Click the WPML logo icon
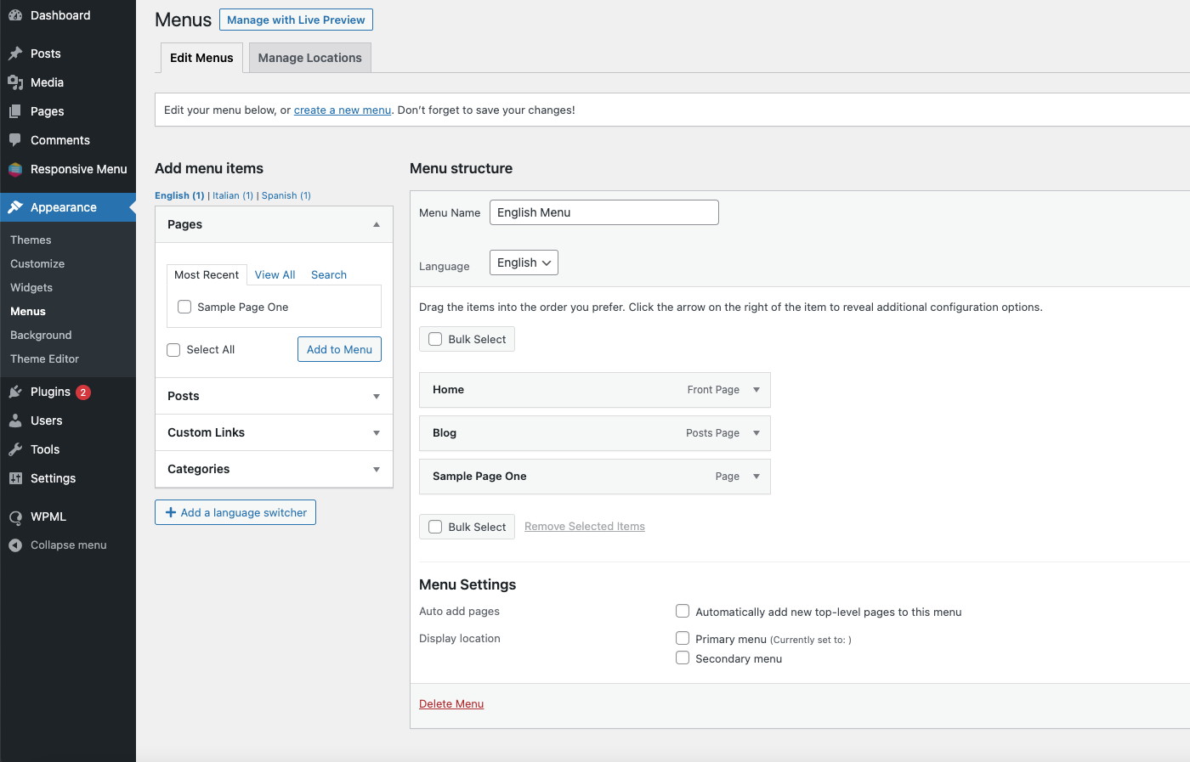 pos(15,516)
